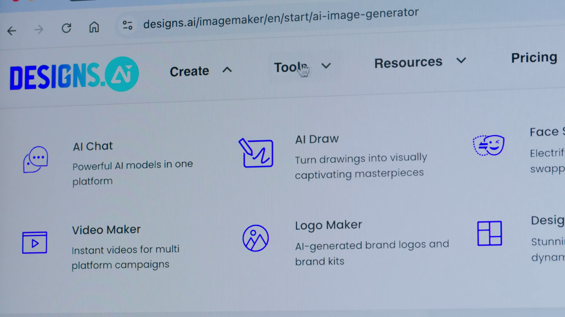565x317 pixels.
Task: Open the Video Maker link
Action: (106, 230)
